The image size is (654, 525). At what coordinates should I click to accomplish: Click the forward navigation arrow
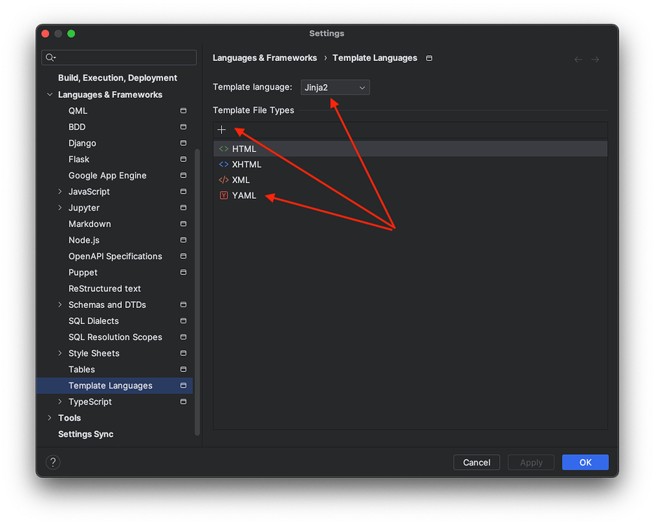pyautogui.click(x=594, y=58)
